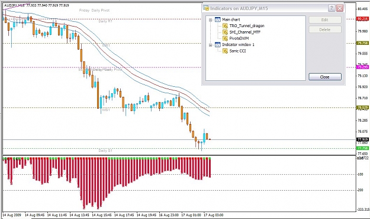370x219 pixels.
Task: Select the TRO_Tunnel_dragon tree row
Action: pyautogui.click(x=243, y=26)
